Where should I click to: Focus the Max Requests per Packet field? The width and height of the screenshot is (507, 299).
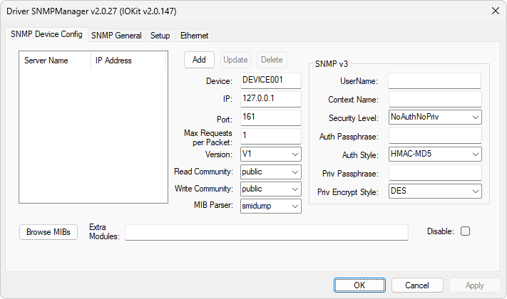point(271,136)
